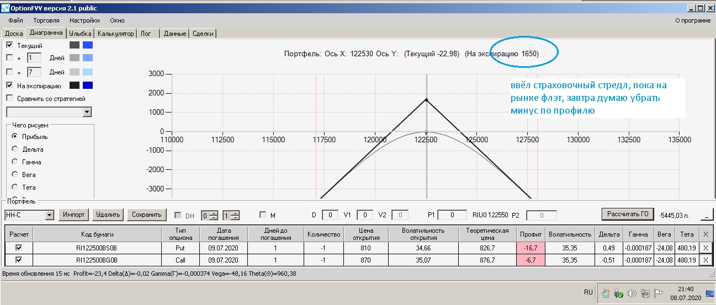
Task: Click the Рассчитать ГО button
Action: click(x=628, y=214)
